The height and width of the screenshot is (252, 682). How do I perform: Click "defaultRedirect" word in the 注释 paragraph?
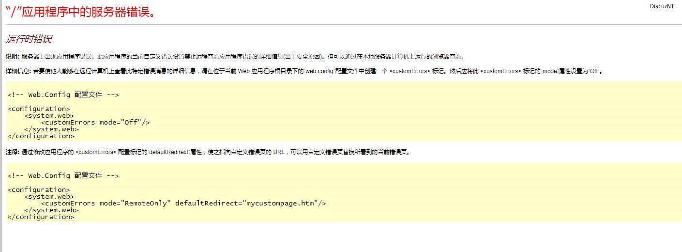(x=168, y=152)
